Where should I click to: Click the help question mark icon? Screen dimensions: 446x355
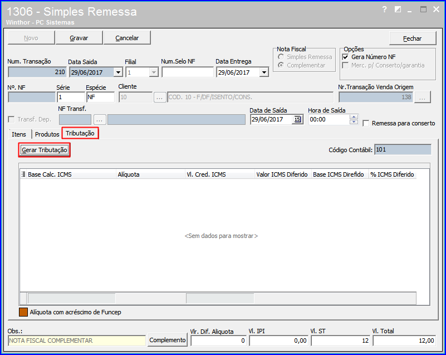tap(385, 9)
